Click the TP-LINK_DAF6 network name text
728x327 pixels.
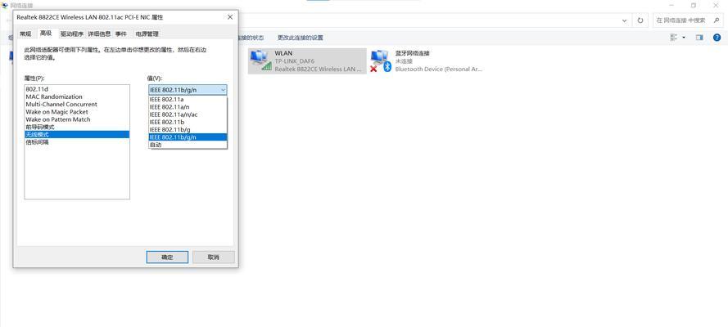tap(294, 61)
